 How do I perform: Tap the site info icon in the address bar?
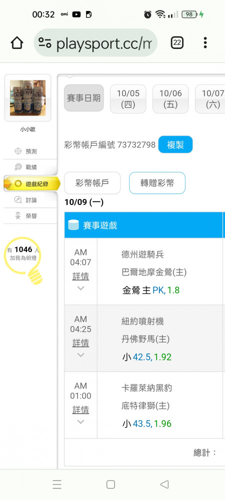(45, 42)
